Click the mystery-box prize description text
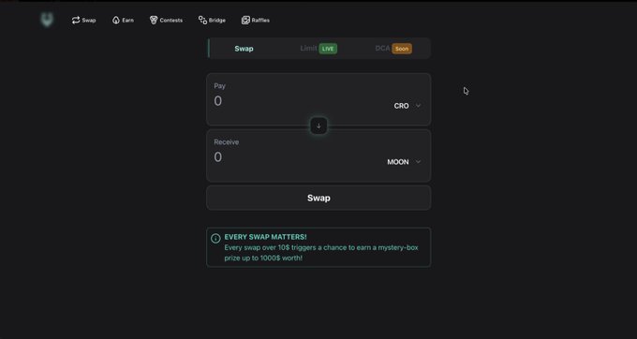Viewport: 637px width, 339px height. (x=321, y=253)
